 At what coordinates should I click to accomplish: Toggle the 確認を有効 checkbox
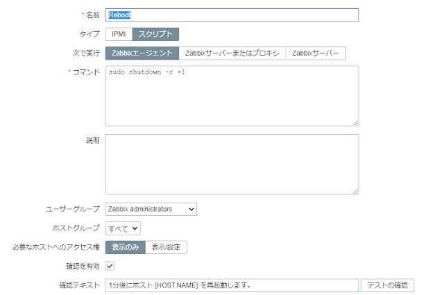click(110, 266)
